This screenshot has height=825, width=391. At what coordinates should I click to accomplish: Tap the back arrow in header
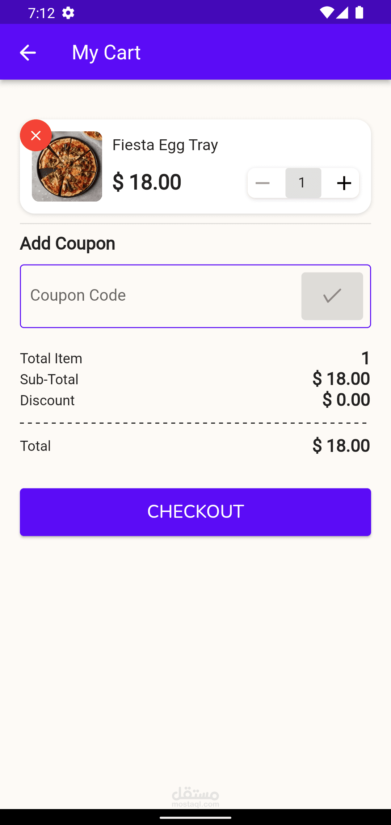coord(28,52)
